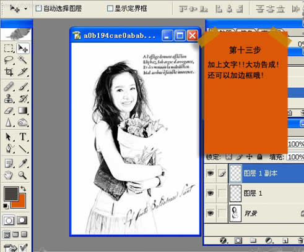Select the Gradient tool
The image size is (304, 252).
tap(22, 111)
